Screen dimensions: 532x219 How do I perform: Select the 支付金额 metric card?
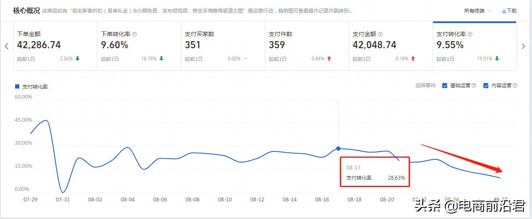tap(391, 47)
